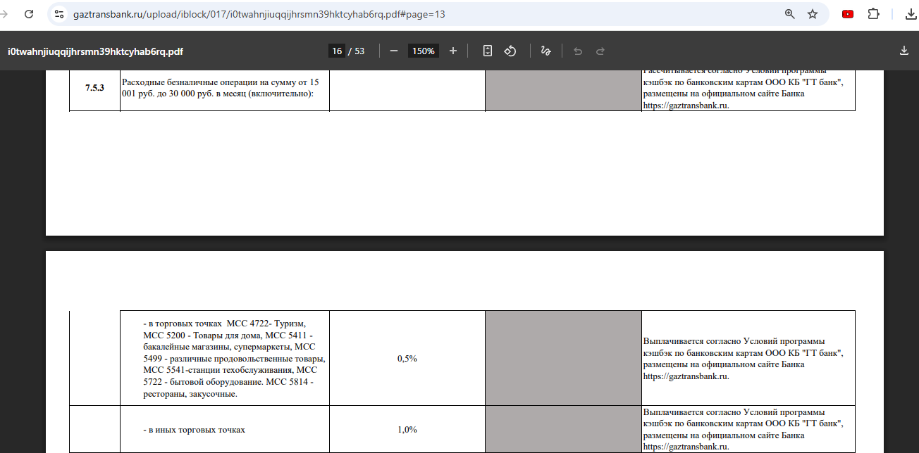The height and width of the screenshot is (453, 919).
Task: Reload the page with the refresh icon
Action: tap(28, 14)
